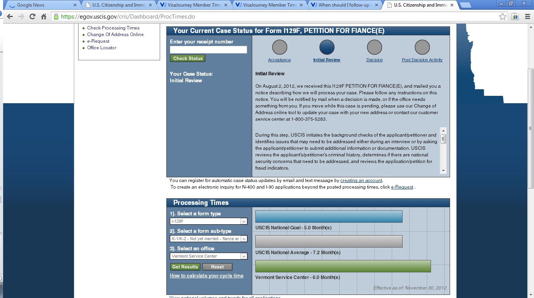
Task: Click the Decision status circle
Action: 375,47
